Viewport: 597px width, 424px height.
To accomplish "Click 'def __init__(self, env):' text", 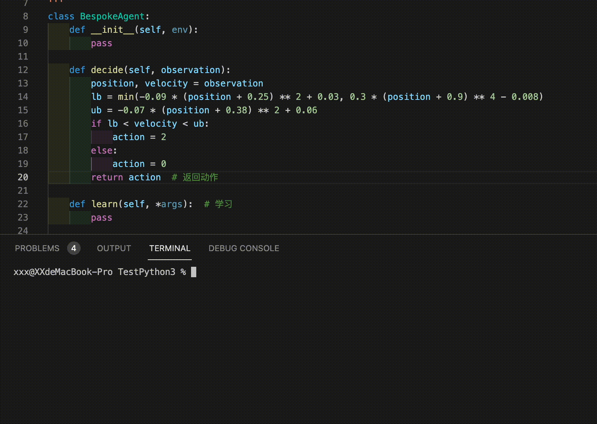I will point(134,30).
